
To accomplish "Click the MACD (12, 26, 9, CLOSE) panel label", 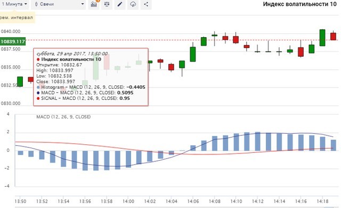I will pos(63,117).
